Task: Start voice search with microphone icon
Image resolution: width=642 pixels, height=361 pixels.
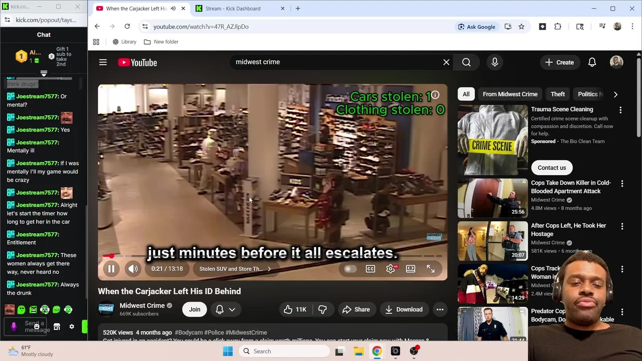Action: tap(495, 62)
